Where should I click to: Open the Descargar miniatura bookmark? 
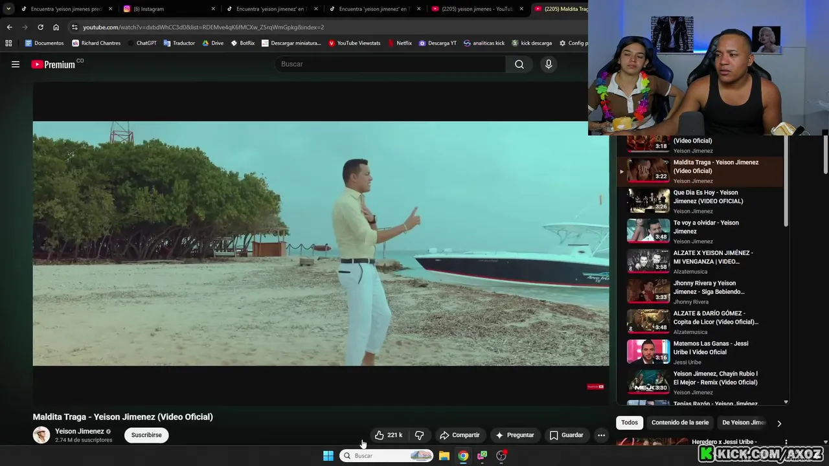tap(291, 43)
